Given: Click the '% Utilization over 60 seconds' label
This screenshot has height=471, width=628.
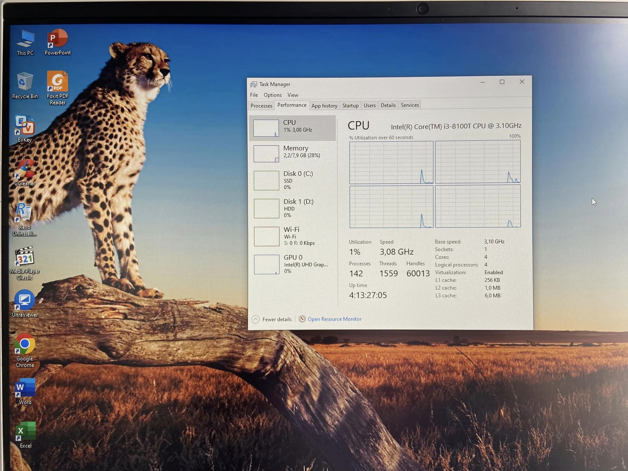Looking at the screenshot, I should pos(381,138).
